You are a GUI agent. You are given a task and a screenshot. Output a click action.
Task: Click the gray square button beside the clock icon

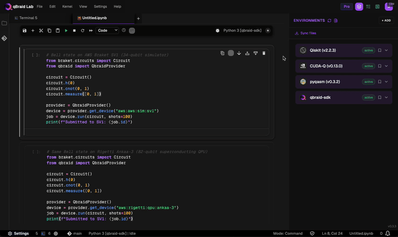[132, 30]
